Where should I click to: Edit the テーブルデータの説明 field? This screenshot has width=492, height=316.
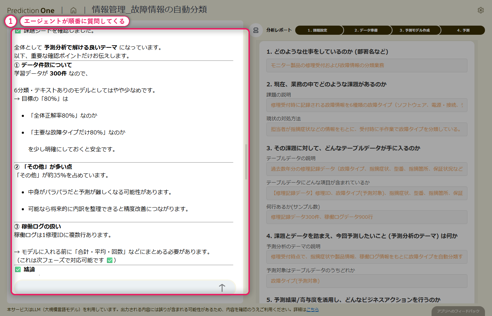coord(367,169)
